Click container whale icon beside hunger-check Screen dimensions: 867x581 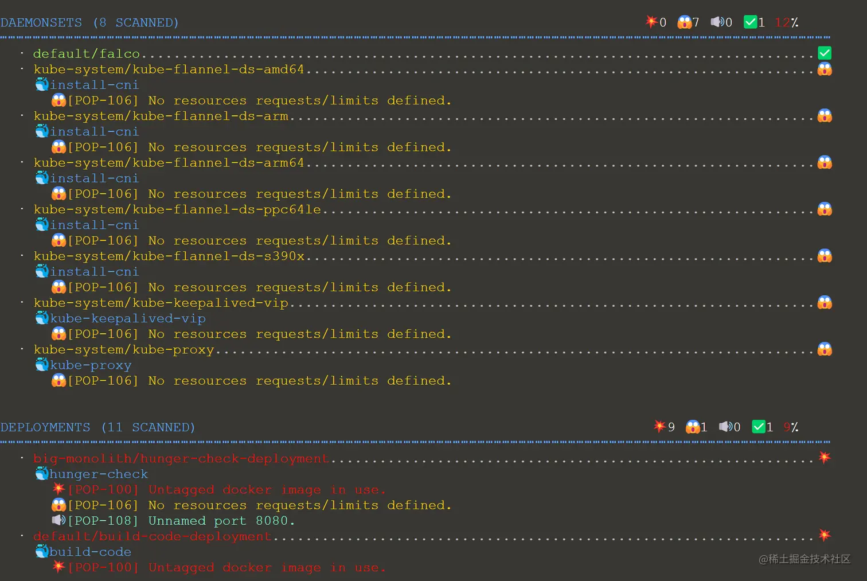point(42,473)
